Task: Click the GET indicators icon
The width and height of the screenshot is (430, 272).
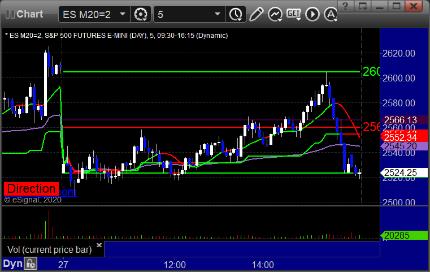Action: [294, 14]
